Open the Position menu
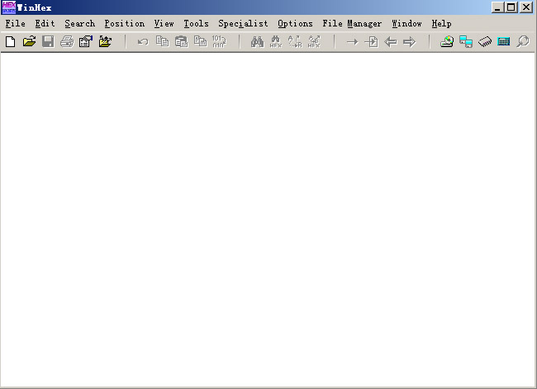Viewport: 537px width, 389px height. coord(125,24)
